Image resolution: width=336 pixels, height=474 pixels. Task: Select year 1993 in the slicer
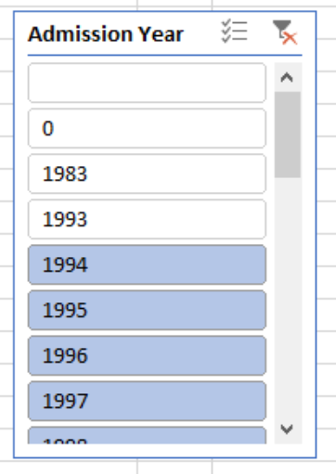[147, 219]
